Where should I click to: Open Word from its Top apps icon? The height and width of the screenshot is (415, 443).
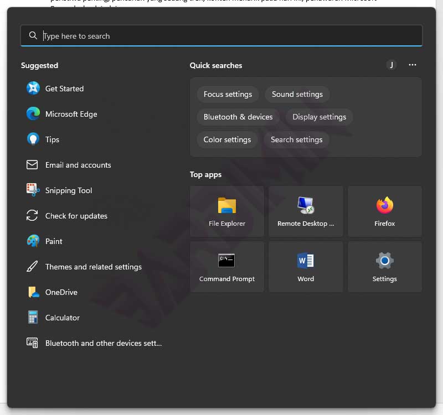(x=306, y=260)
